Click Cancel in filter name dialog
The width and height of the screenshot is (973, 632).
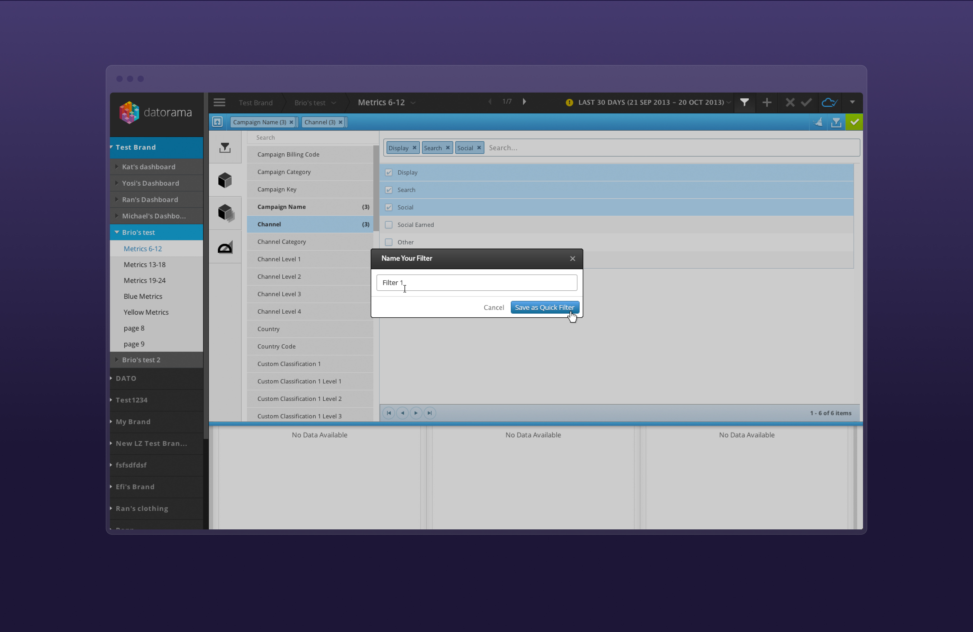493,308
